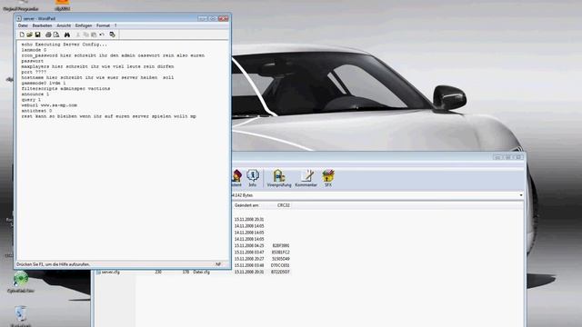The width and height of the screenshot is (582, 327).
Task: Click the SFX icon in WinRAR
Action: point(328,178)
